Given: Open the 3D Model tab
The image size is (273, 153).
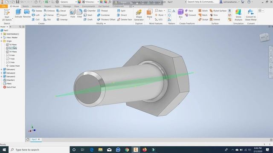Looking at the screenshot, I should [14, 6].
